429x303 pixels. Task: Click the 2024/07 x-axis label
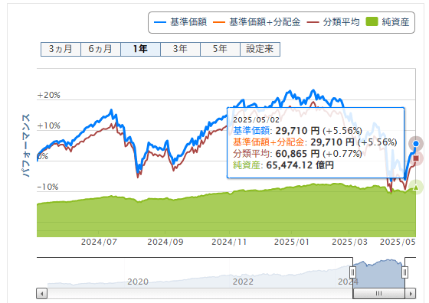click(x=99, y=242)
